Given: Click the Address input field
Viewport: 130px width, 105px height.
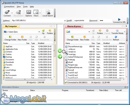Looking at the screenshot, I should [38, 21].
